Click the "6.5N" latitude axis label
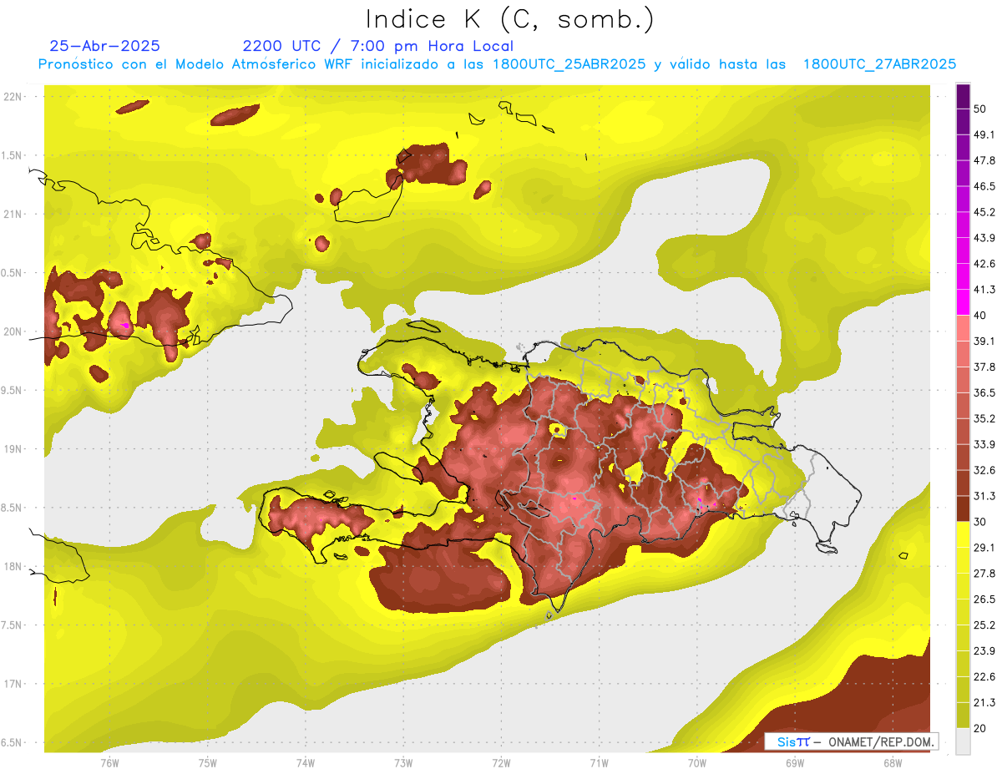Image resolution: width=1002 pixels, height=774 pixels. (x=13, y=742)
